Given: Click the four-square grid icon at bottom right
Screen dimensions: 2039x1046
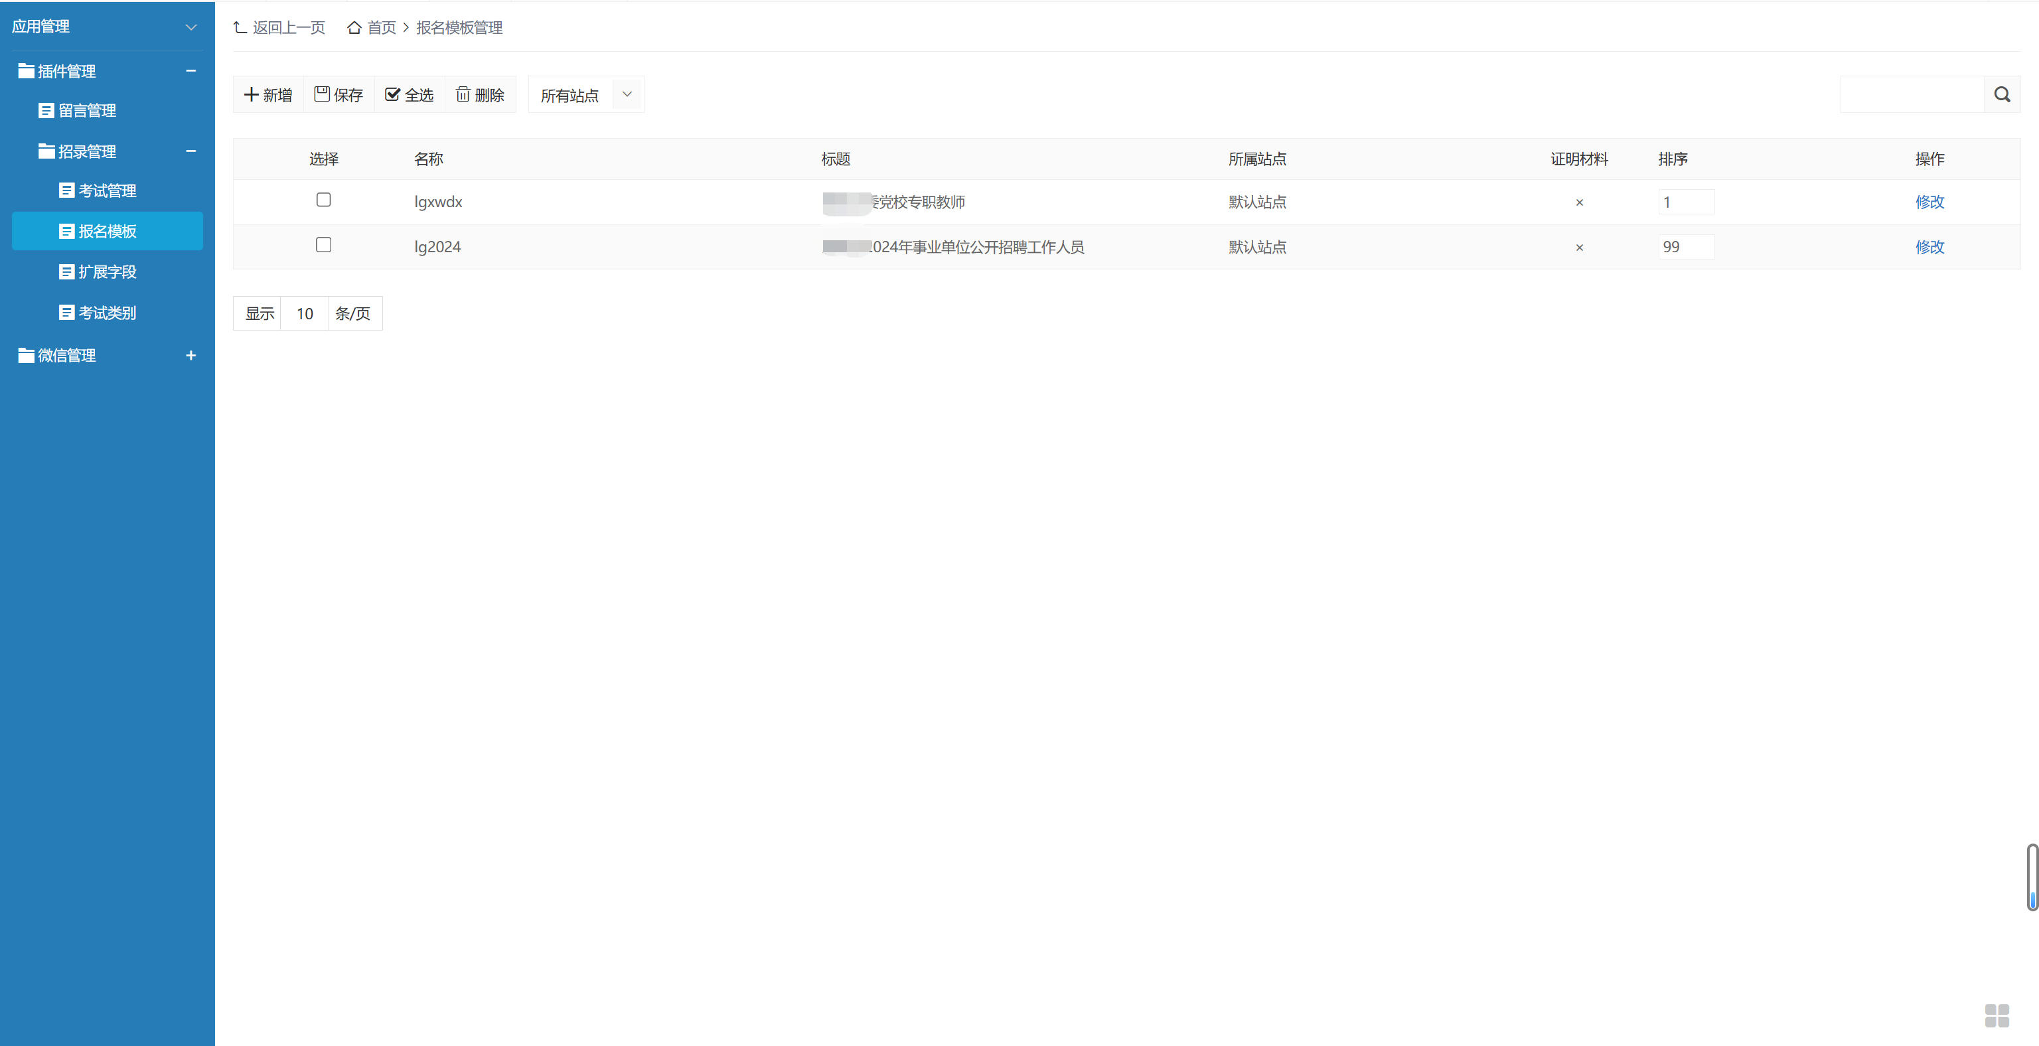Looking at the screenshot, I should click(x=1997, y=1016).
